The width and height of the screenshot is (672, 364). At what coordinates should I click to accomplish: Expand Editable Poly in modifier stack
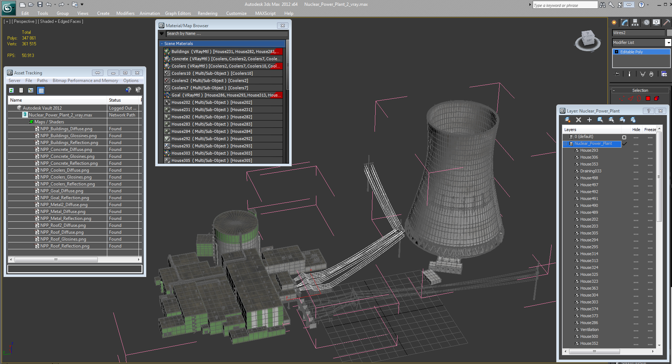pos(616,52)
